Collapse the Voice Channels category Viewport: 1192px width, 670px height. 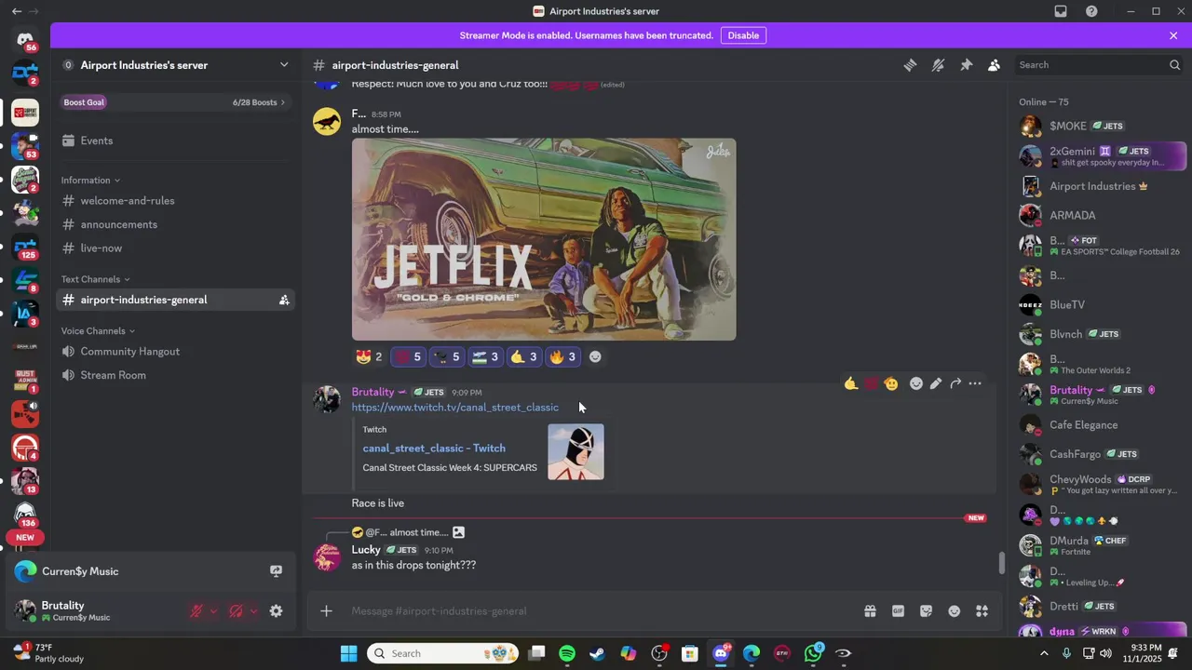98,331
